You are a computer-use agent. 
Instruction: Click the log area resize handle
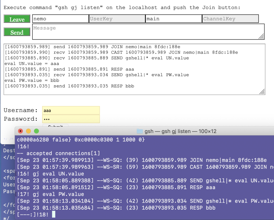click(262, 92)
